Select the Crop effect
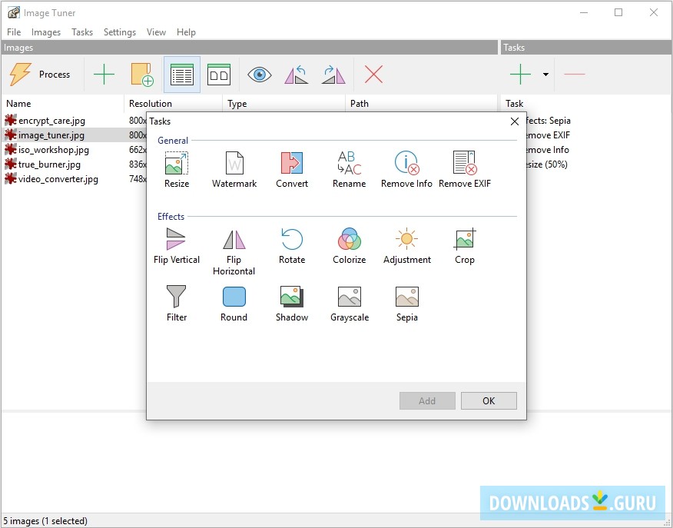673x528 pixels. coord(464,245)
